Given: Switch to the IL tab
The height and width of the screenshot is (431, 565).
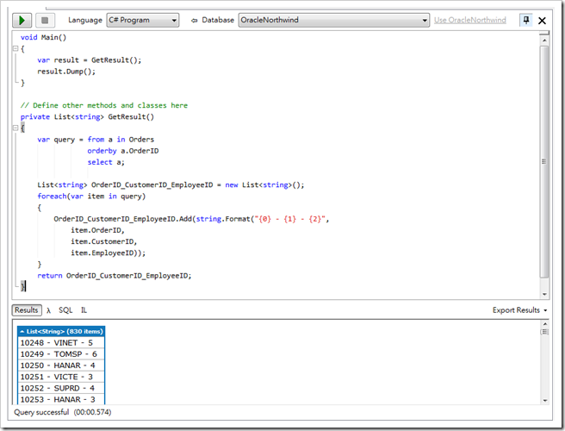Looking at the screenshot, I should pos(84,310).
